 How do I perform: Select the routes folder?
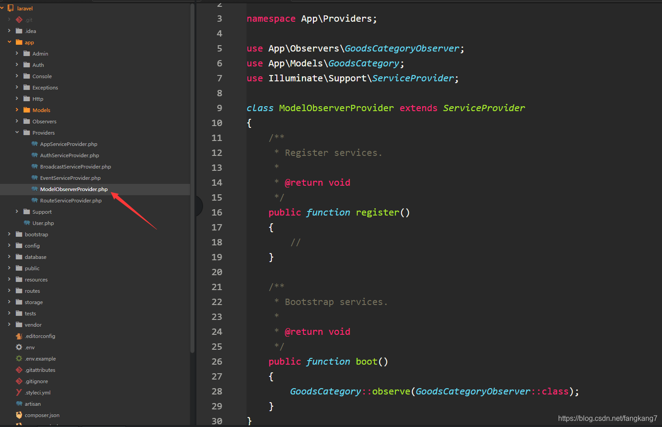32,291
